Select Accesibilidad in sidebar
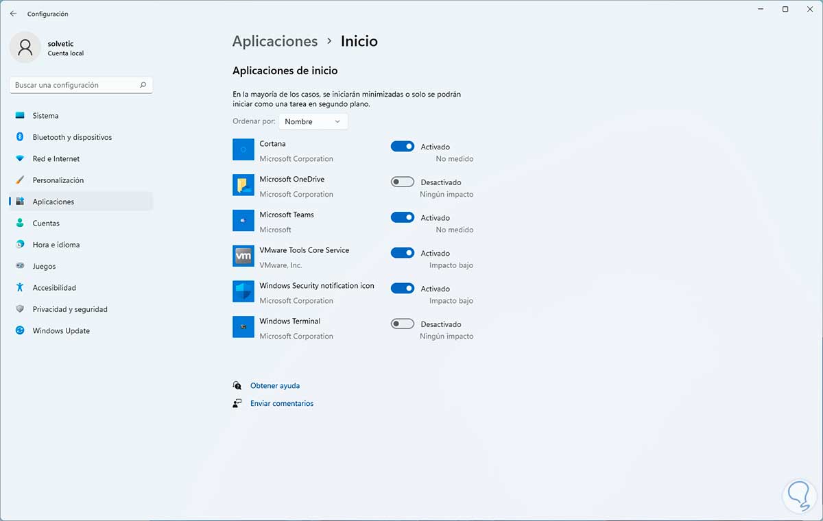The width and height of the screenshot is (823, 521). (81, 287)
